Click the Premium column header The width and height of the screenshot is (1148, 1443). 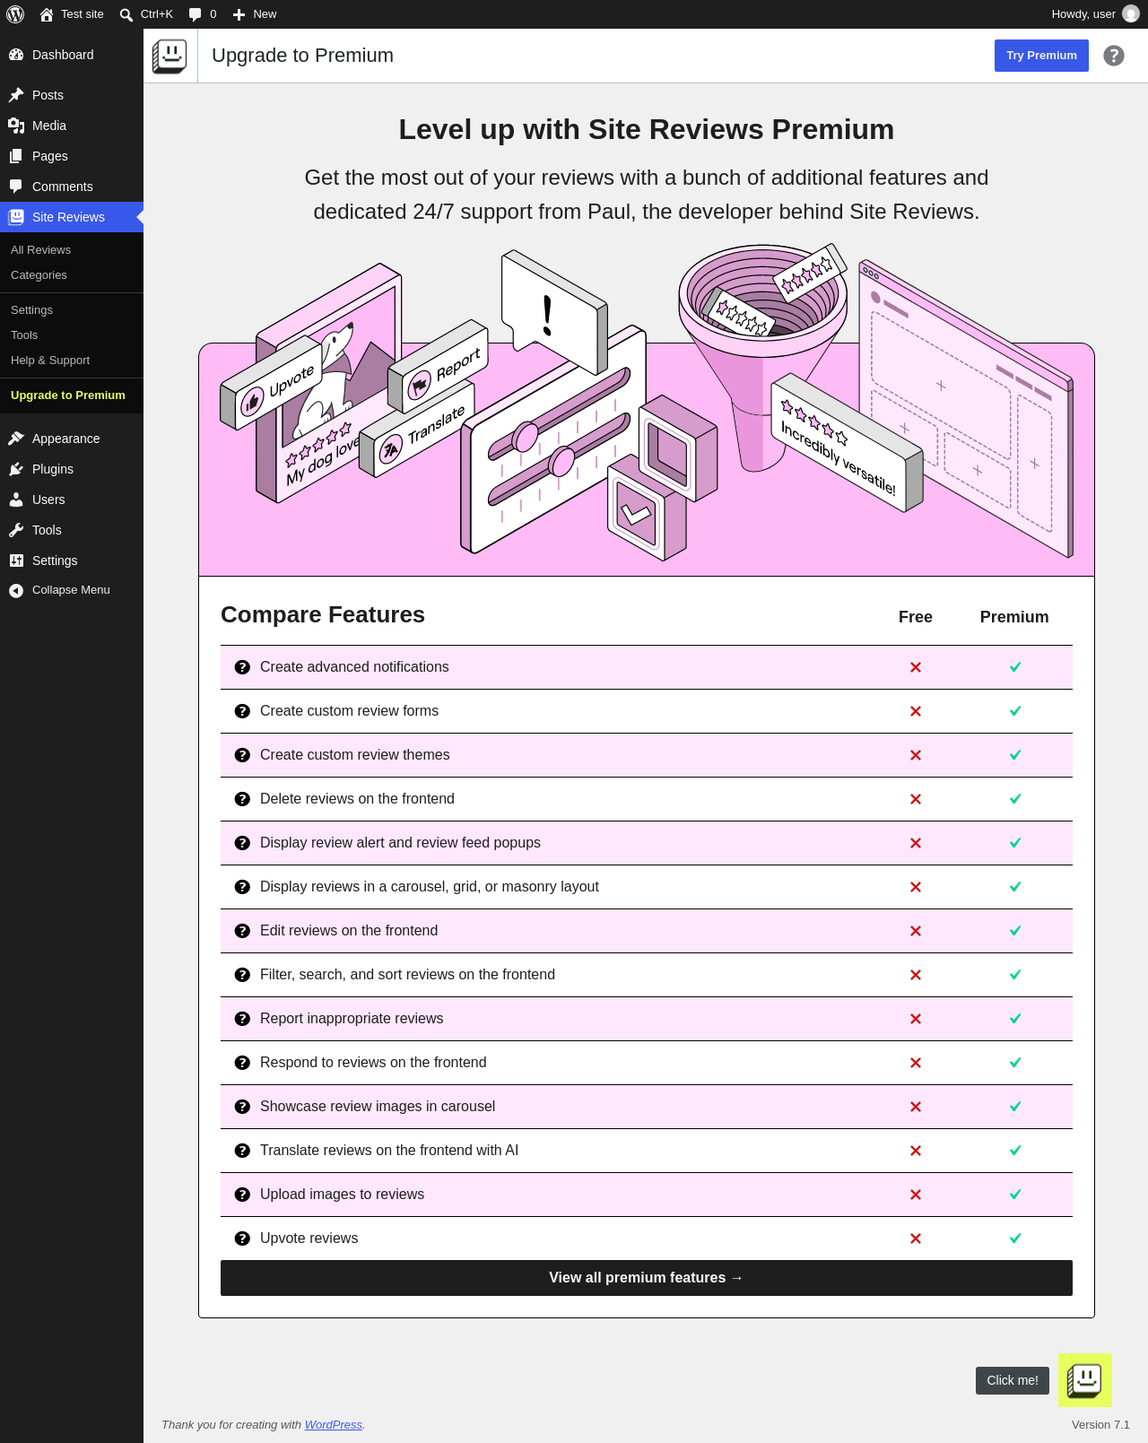click(x=1014, y=617)
